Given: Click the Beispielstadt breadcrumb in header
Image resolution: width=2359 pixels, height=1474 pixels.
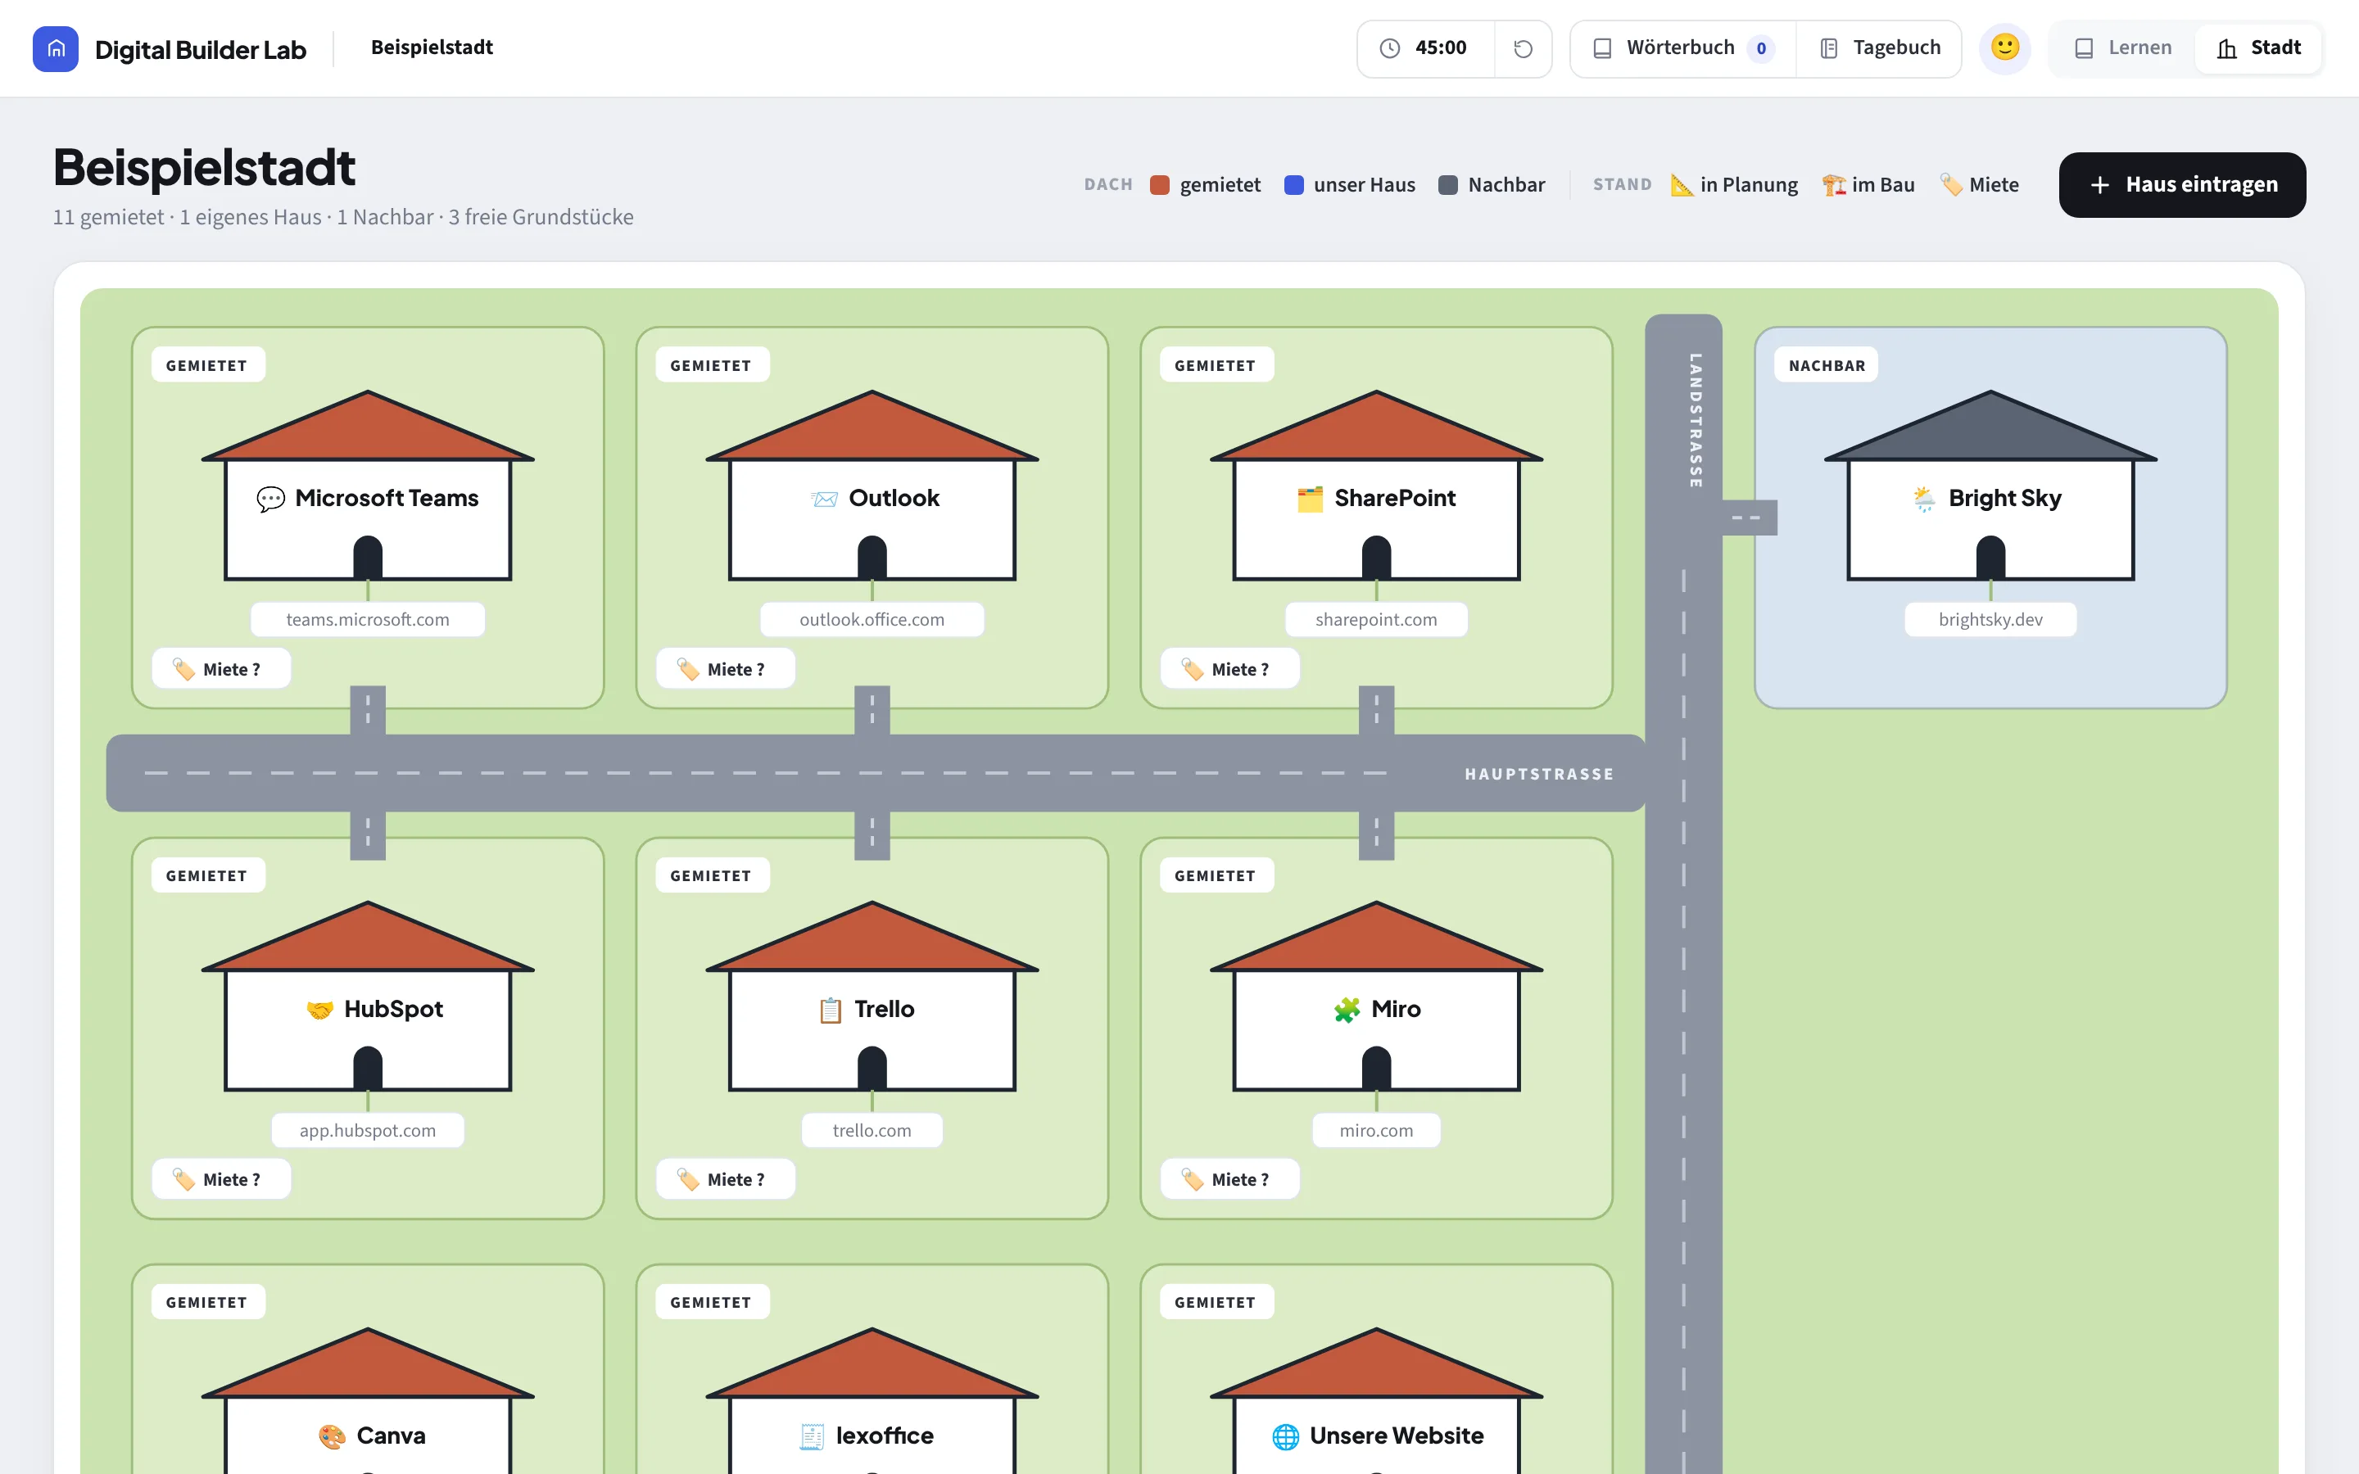Looking at the screenshot, I should click(432, 47).
